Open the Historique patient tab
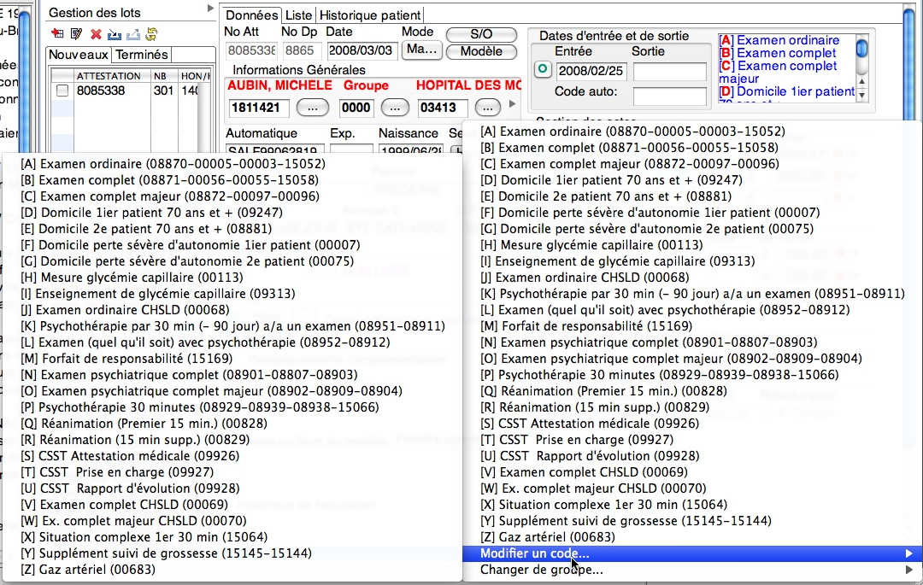923x585 pixels. pos(370,15)
